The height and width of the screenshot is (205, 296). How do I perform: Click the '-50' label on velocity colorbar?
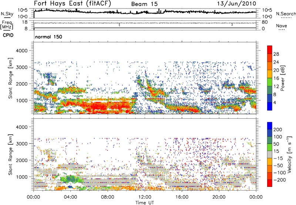tap(278, 165)
